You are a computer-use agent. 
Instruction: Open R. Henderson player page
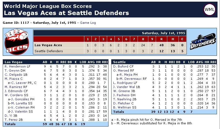click(x=15, y=66)
